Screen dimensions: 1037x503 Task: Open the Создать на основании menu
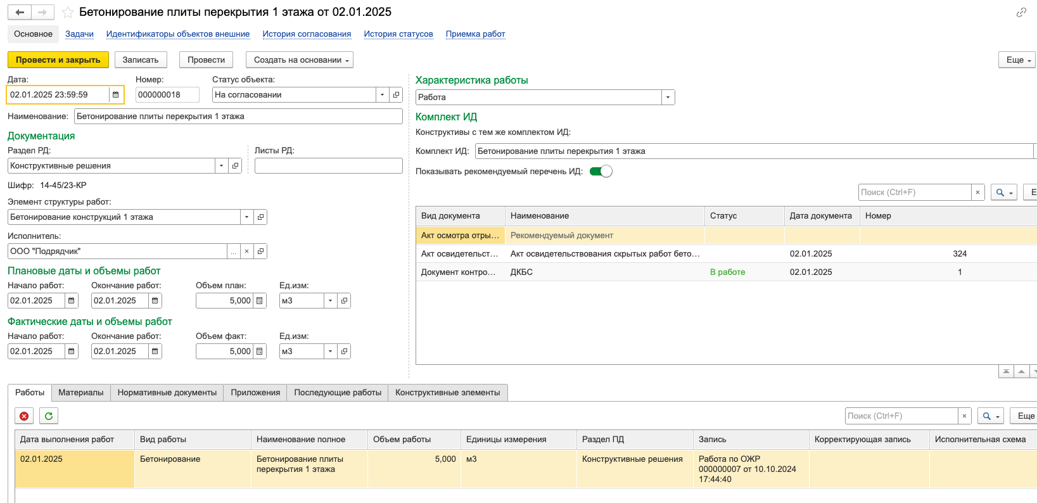click(299, 60)
